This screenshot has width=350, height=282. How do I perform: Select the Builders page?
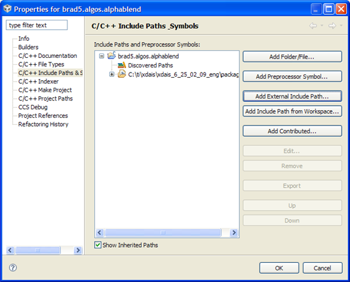(x=28, y=47)
